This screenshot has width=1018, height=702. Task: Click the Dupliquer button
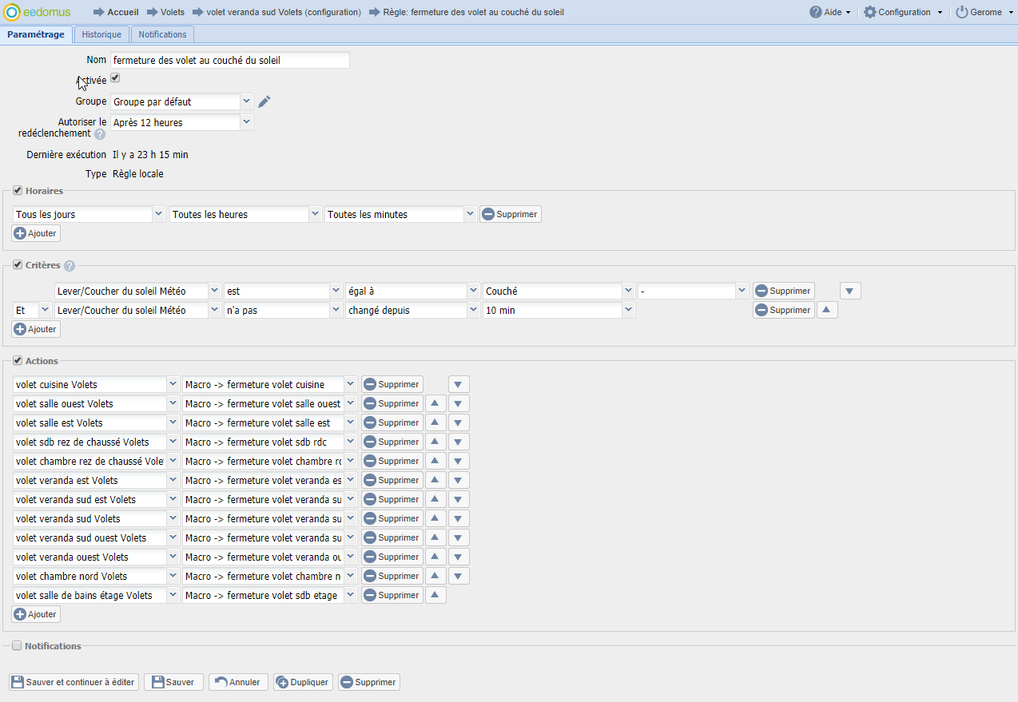[x=303, y=683]
